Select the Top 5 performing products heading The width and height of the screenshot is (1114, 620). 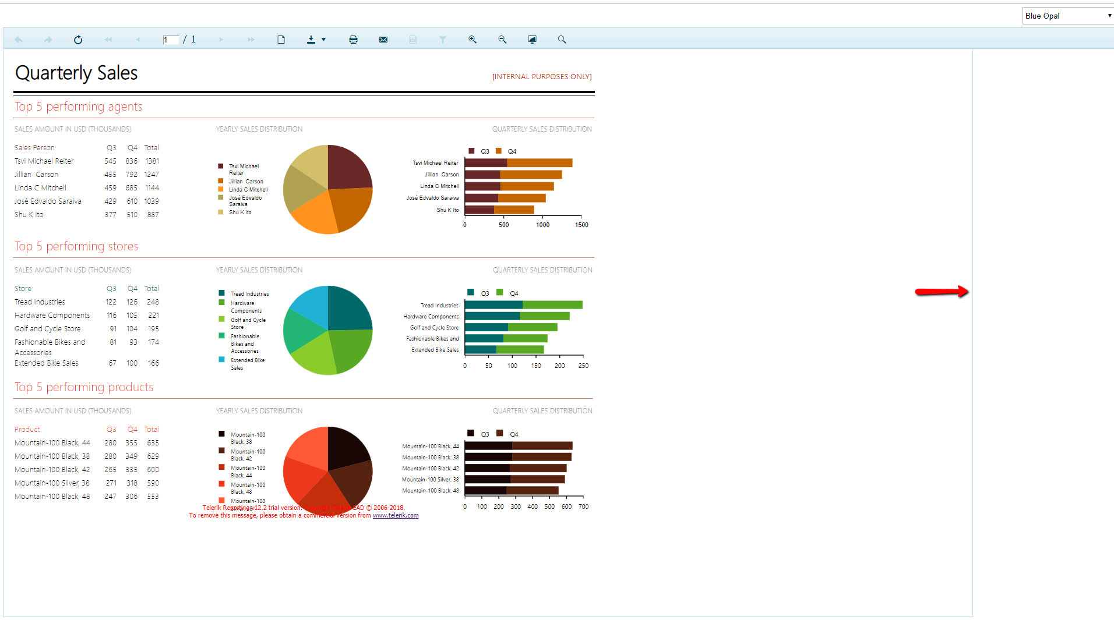pyautogui.click(x=84, y=387)
